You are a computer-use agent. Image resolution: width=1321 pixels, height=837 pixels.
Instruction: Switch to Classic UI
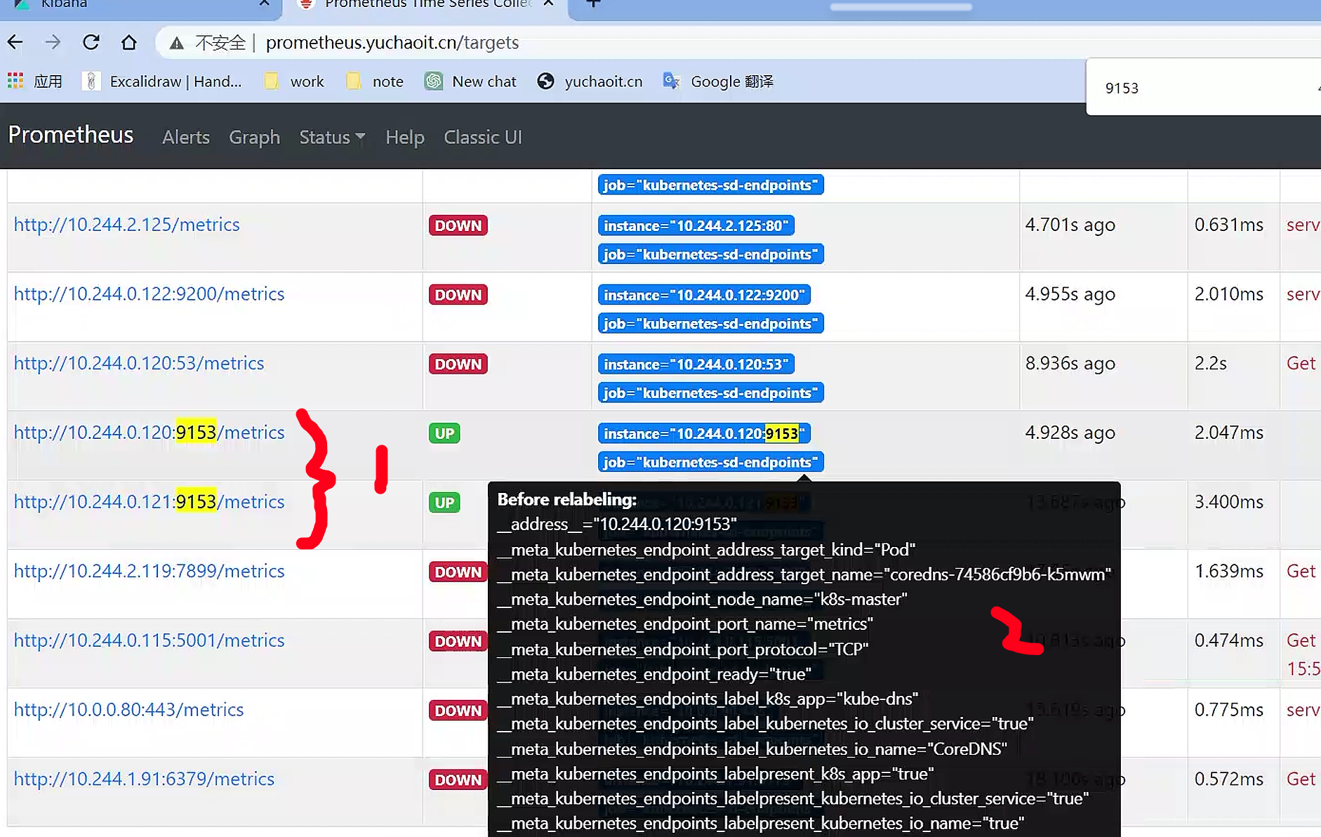[483, 138]
